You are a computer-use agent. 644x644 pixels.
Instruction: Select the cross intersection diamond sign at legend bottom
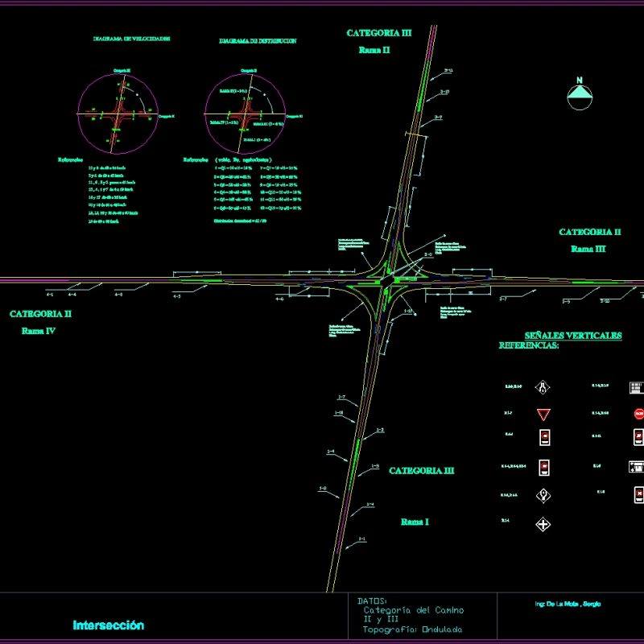tap(543, 523)
